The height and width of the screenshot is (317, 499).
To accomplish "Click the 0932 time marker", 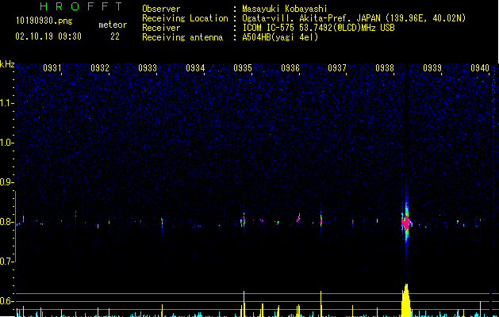I will (x=100, y=68).
